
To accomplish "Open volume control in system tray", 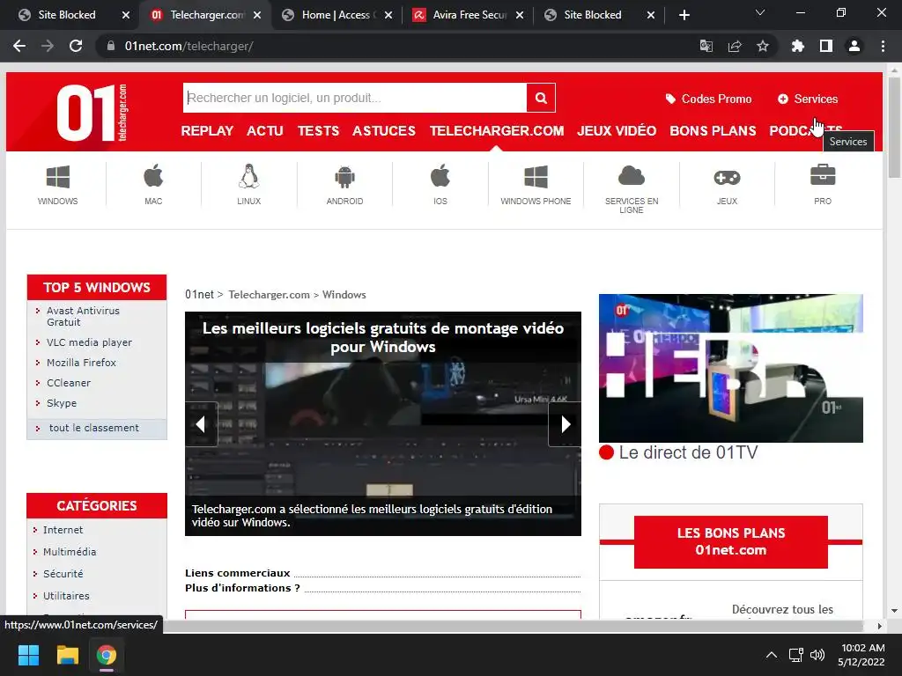I will (x=817, y=655).
